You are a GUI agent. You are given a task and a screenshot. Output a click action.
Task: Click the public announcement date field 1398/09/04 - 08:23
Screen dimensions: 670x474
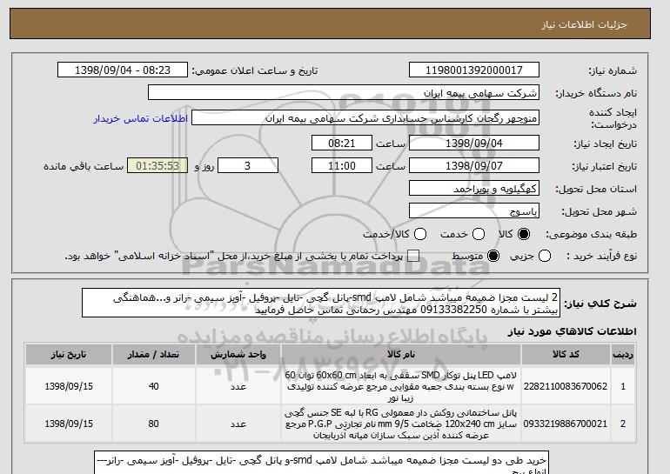(x=123, y=70)
